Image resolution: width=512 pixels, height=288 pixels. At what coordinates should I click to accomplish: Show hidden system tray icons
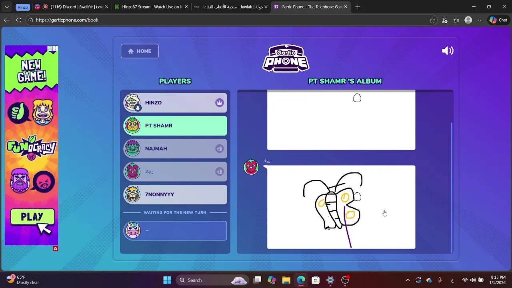pos(408,280)
